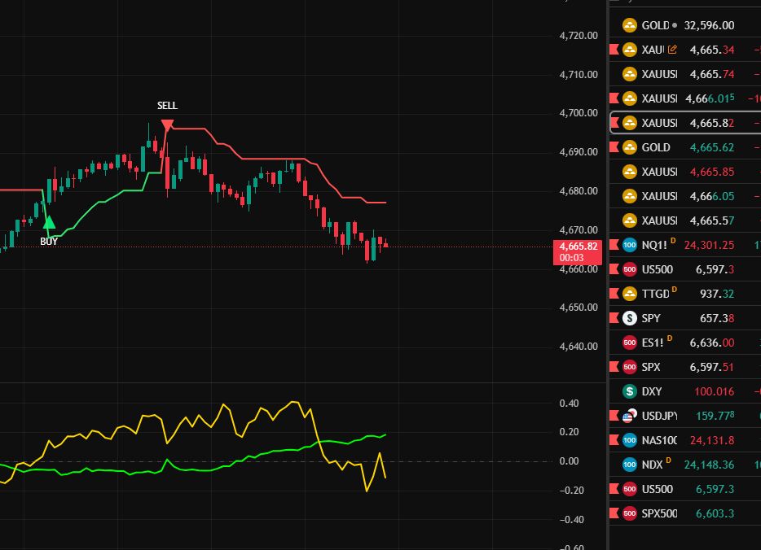Click the SELL signal arrow marker
Image resolution: width=761 pixels, height=550 pixels.
tap(167, 124)
